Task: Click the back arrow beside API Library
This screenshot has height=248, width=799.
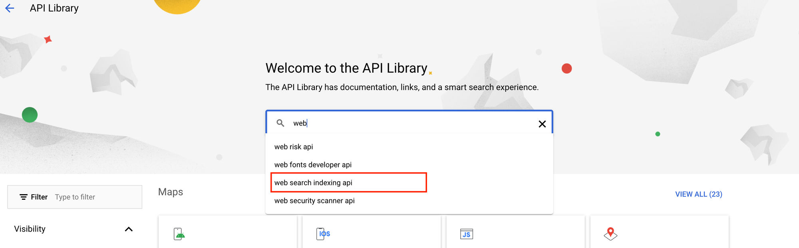Action: pyautogui.click(x=10, y=8)
